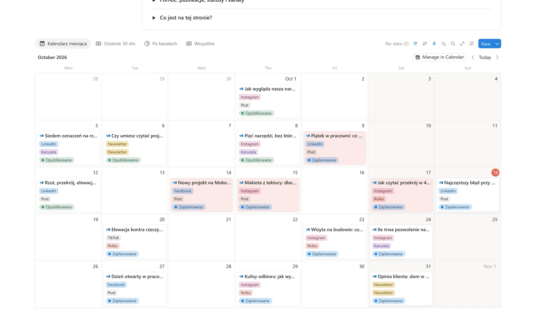Show the No date (2) items
536x335 pixels.
(x=397, y=44)
